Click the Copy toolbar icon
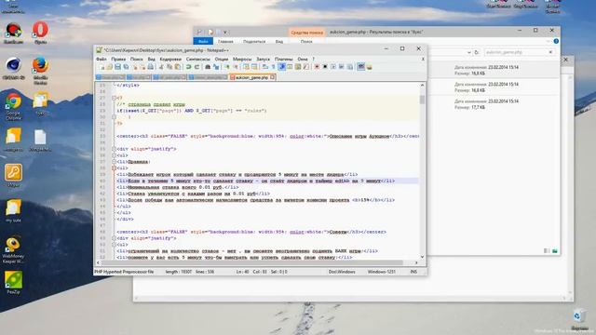This screenshot has height=335, width=596. (169, 67)
